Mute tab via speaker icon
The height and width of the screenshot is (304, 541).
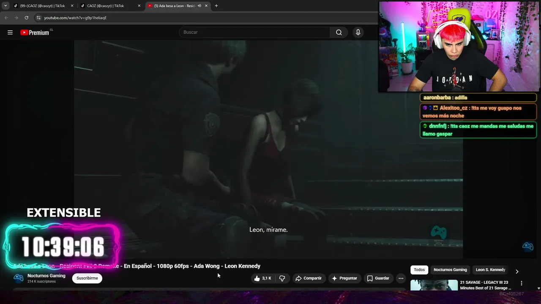coord(199,6)
